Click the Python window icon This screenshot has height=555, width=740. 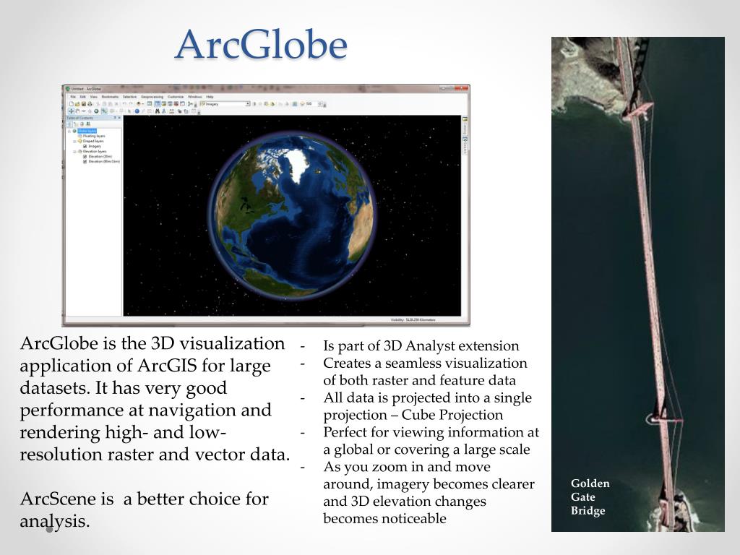[x=182, y=104]
